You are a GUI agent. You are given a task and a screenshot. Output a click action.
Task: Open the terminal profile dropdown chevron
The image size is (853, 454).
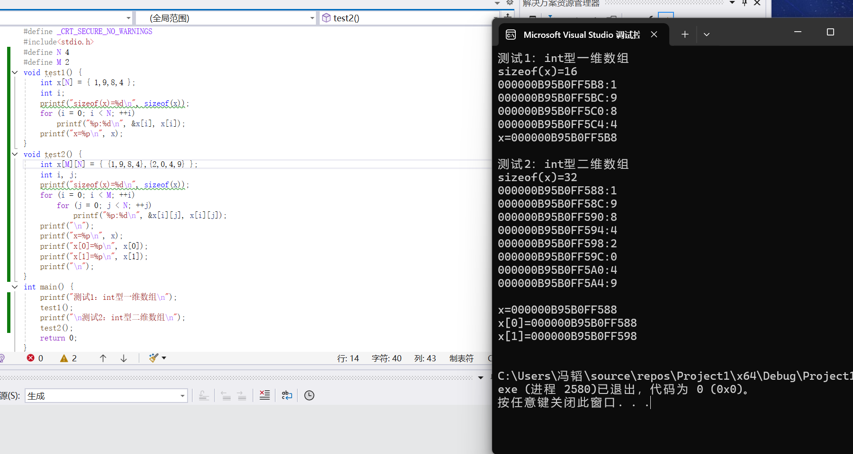click(x=707, y=35)
